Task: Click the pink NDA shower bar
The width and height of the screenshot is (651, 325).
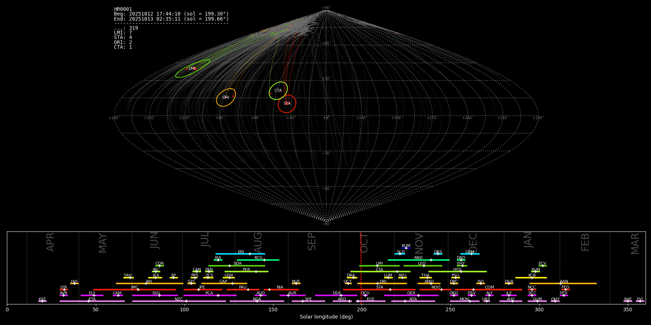Action: [x=257, y=301]
